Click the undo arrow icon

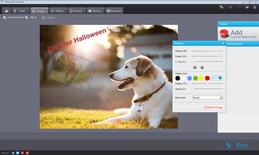click(x=230, y=8)
